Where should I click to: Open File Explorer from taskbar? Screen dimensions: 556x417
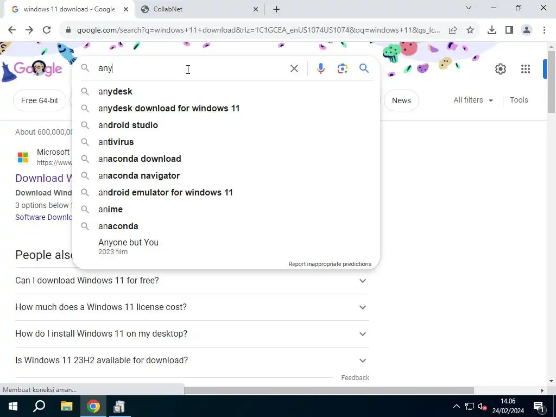pos(66,406)
